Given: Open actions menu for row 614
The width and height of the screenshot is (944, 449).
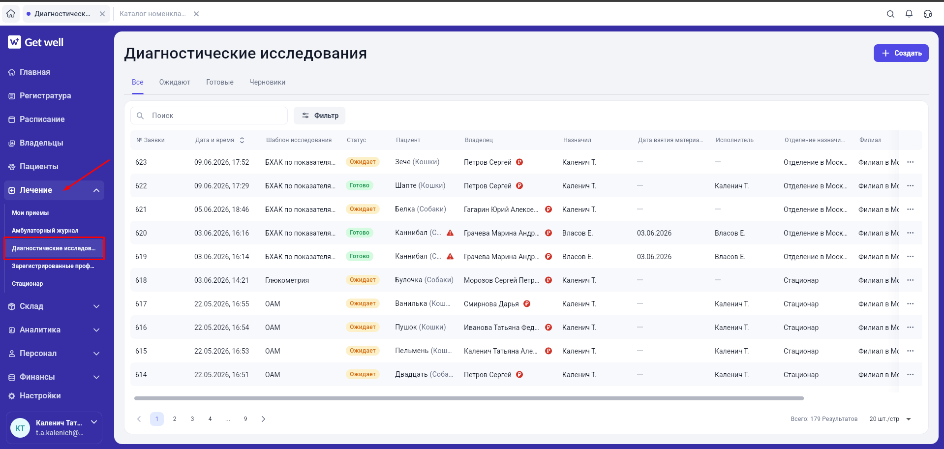Looking at the screenshot, I should tap(911, 374).
